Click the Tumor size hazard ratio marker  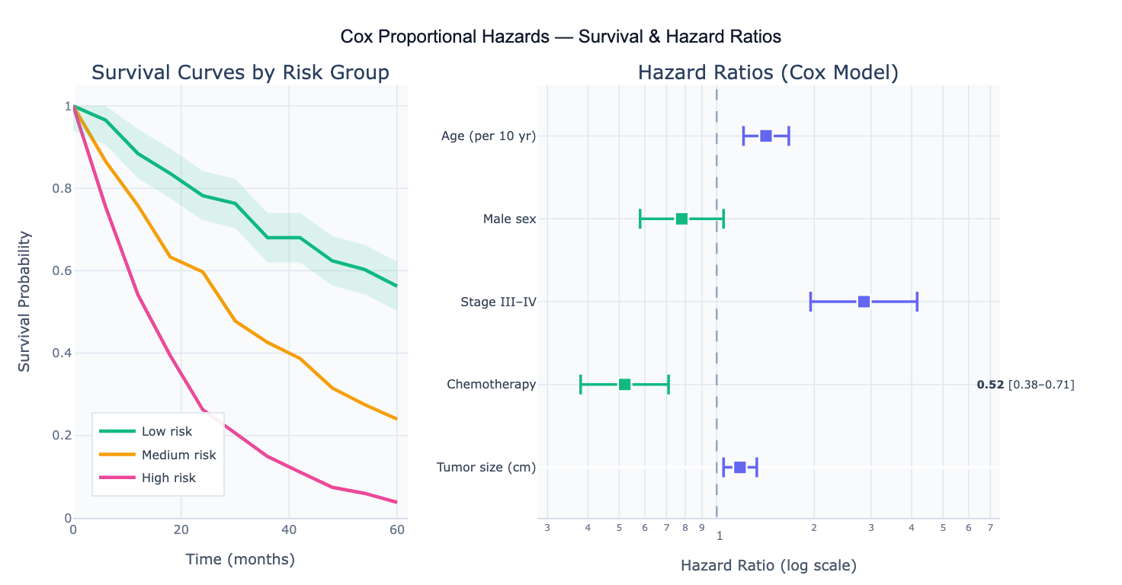coord(739,467)
